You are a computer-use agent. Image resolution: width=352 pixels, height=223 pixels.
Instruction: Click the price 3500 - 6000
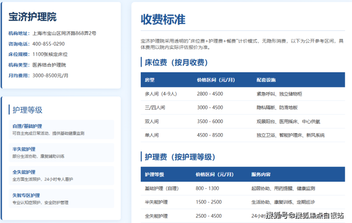[210, 122]
